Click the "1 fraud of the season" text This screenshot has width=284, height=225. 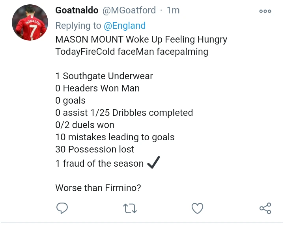pos(99,163)
